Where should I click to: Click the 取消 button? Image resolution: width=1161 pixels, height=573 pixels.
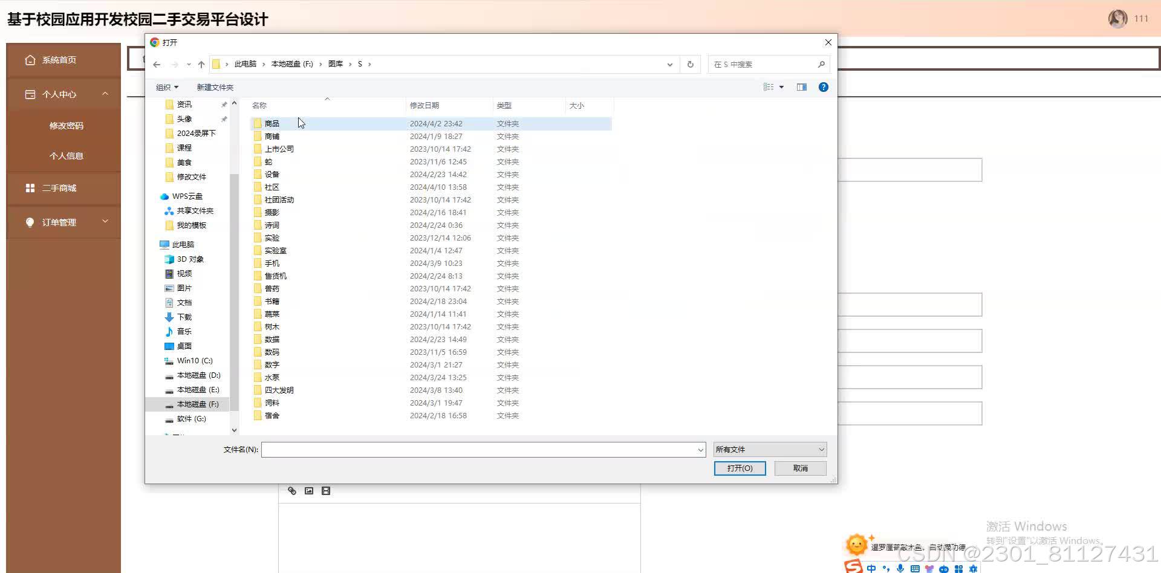click(801, 468)
